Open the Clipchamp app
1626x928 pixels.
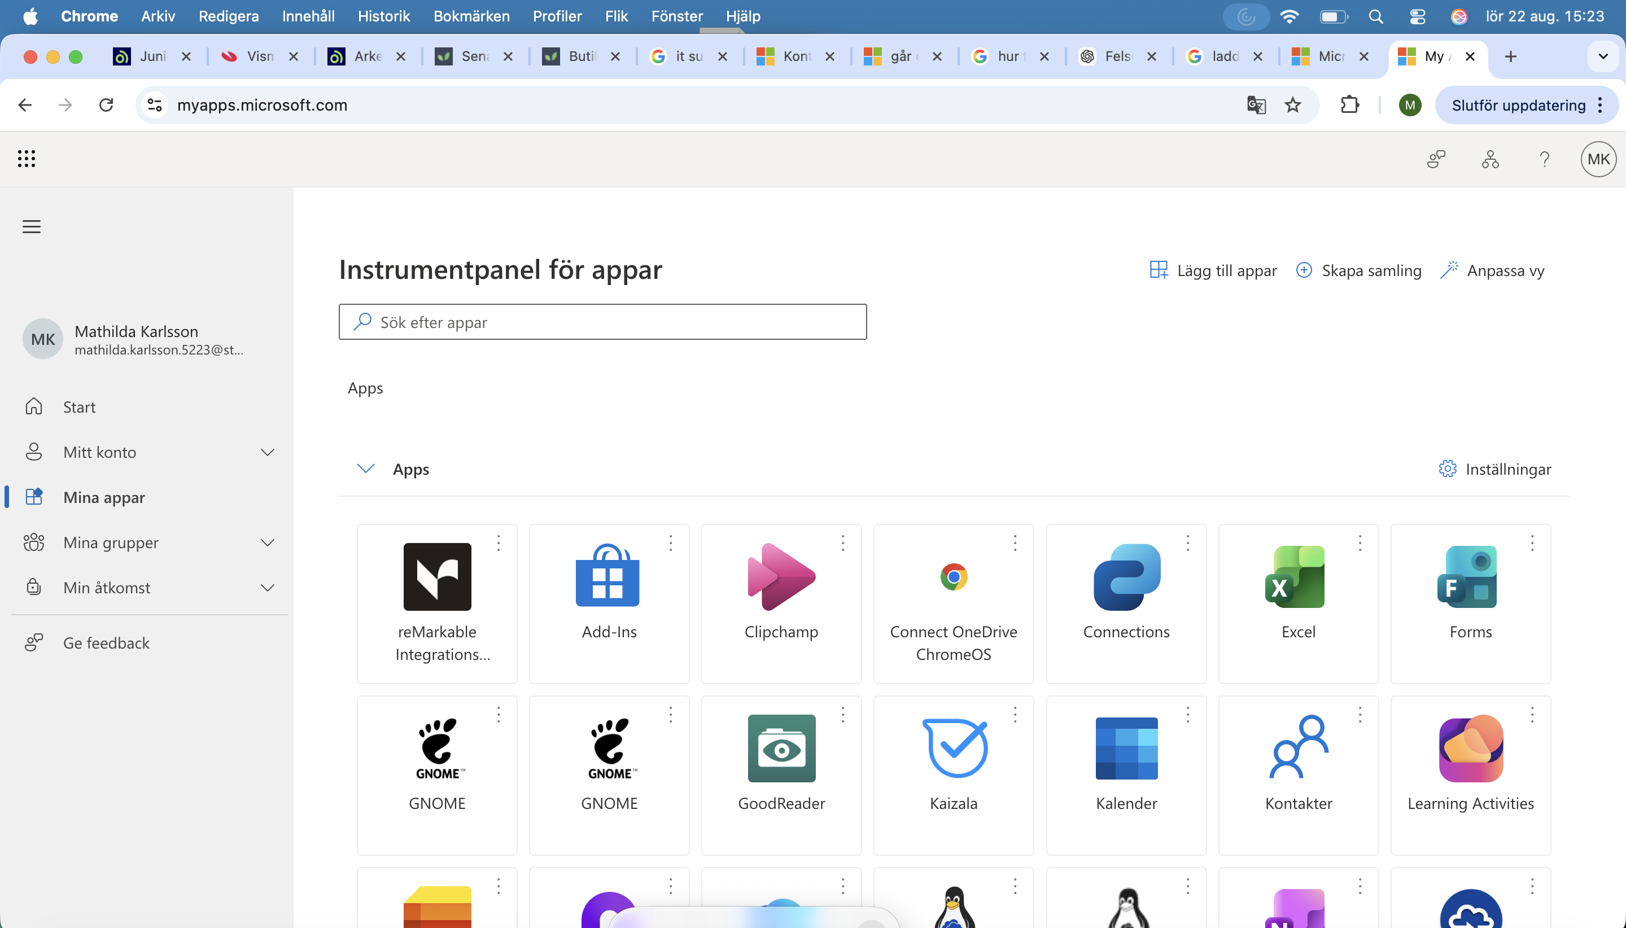point(781,603)
